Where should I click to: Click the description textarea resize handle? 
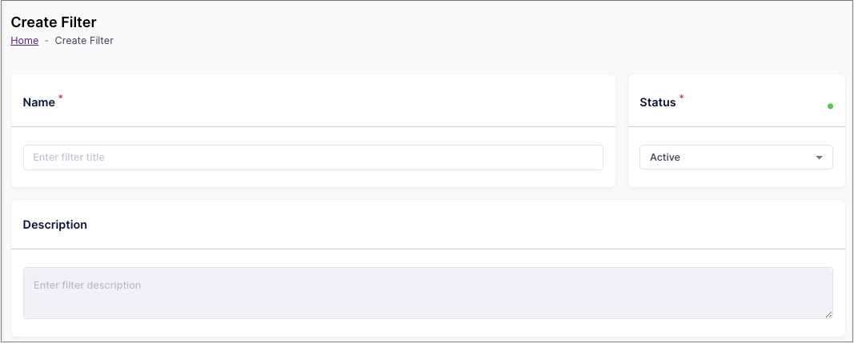point(828,314)
